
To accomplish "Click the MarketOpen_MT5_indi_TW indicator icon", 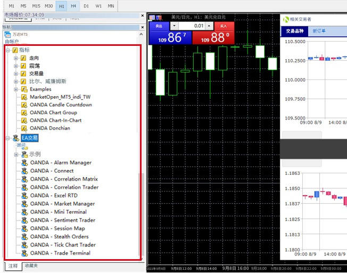I will pyautogui.click(x=24, y=97).
